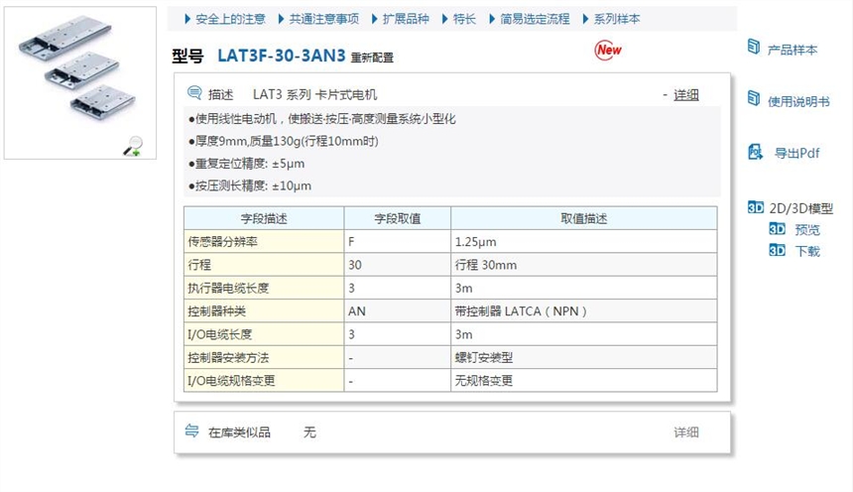Go to the 系列样本 tab
The image size is (853, 492).
pyautogui.click(x=616, y=19)
